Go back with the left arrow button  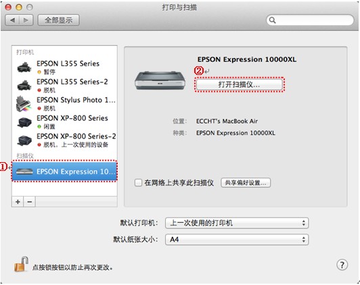point(12,20)
